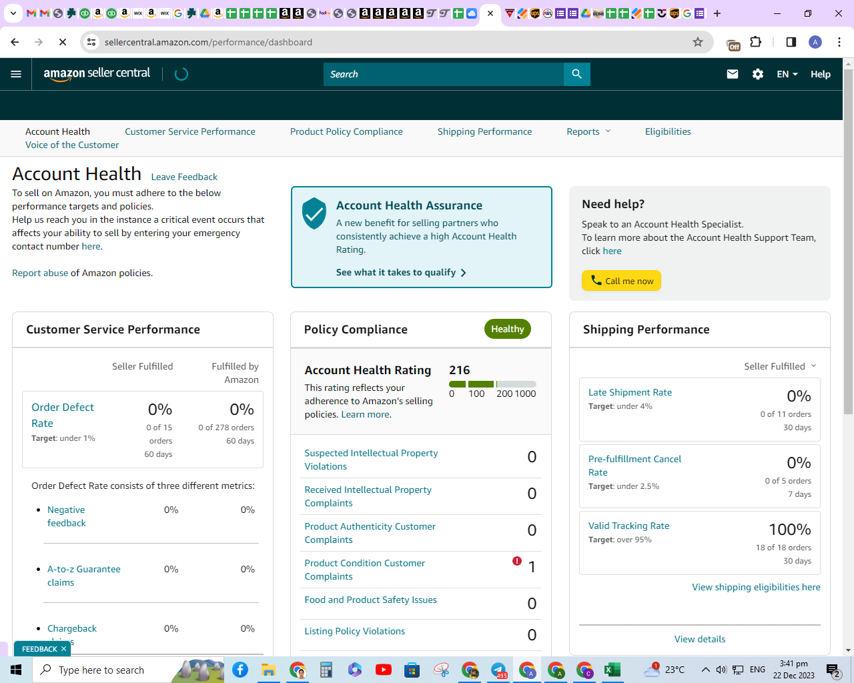Click the Healthy status badge
Screen dimensions: 854x683
508,329
